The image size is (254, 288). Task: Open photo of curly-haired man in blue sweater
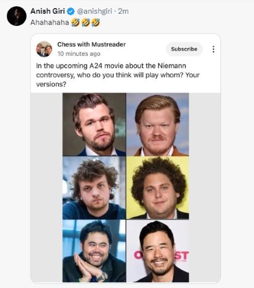point(94,188)
